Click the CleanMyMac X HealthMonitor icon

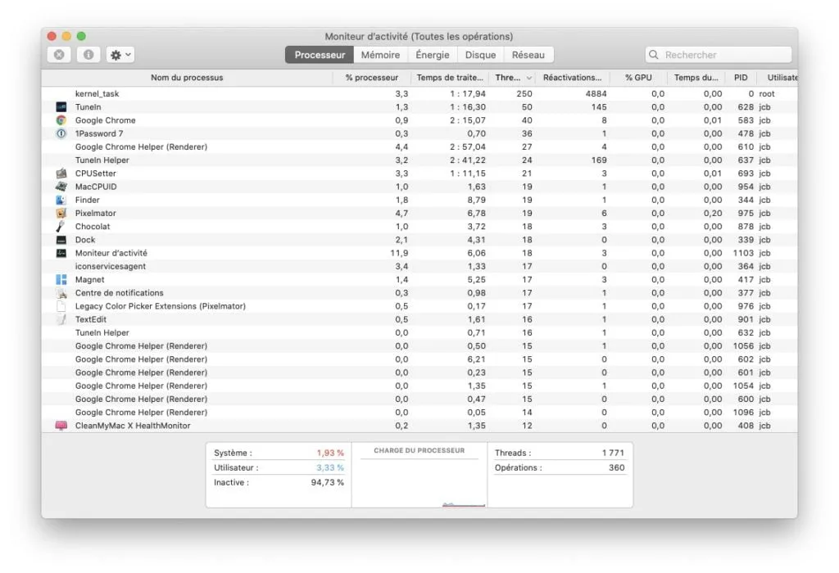tap(61, 426)
